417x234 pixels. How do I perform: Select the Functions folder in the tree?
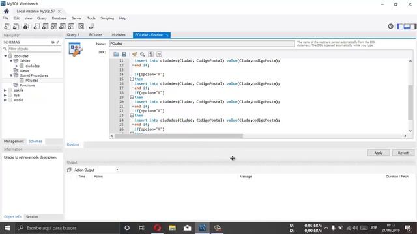pos(27,85)
